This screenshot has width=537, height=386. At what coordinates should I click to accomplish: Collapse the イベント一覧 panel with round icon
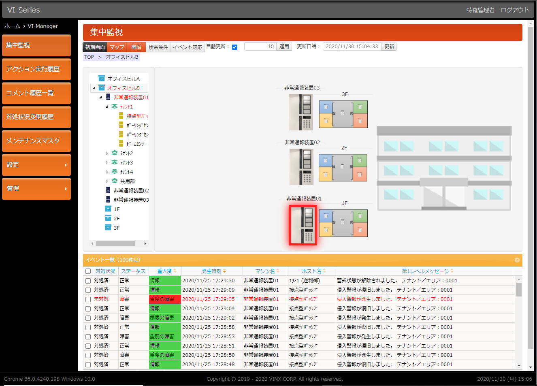tap(517, 260)
